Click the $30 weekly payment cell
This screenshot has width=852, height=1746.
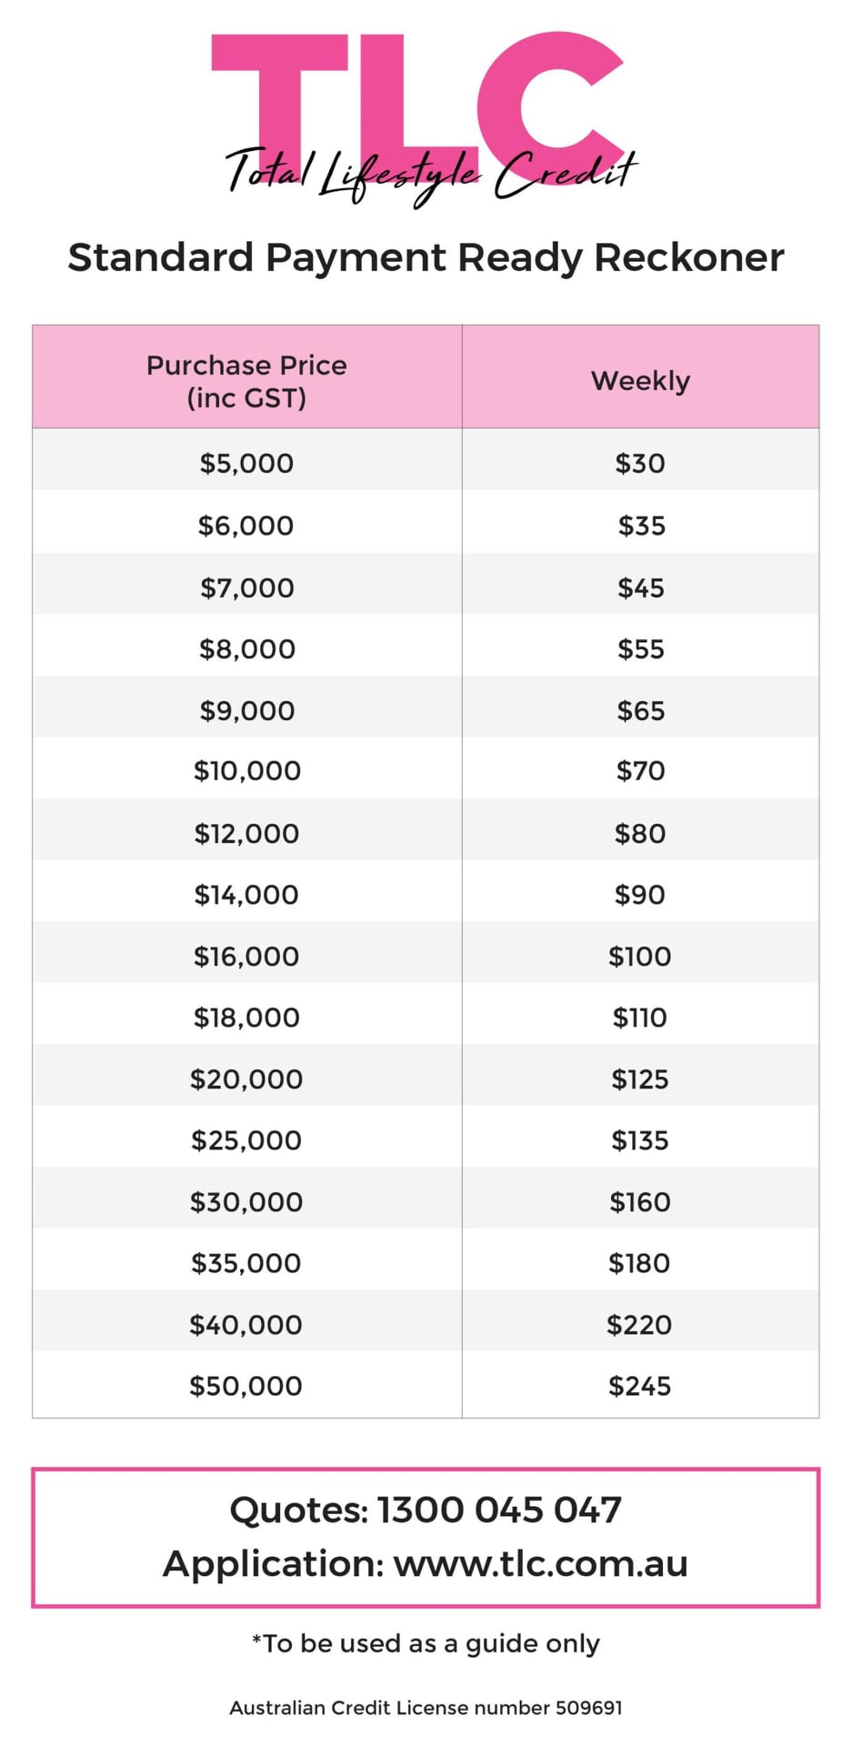pyautogui.click(x=640, y=463)
